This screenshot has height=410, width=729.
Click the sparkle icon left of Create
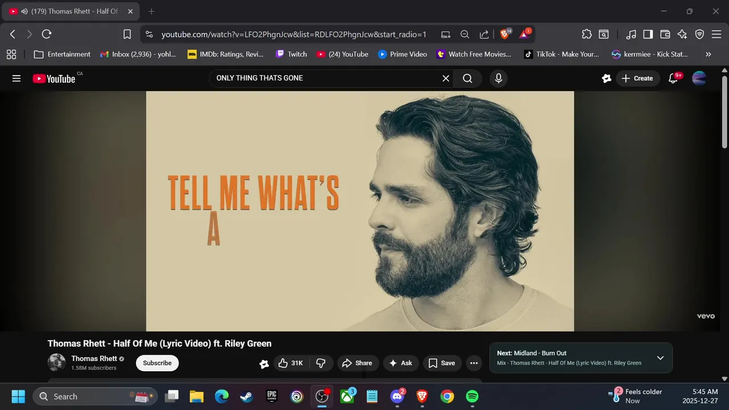607,79
